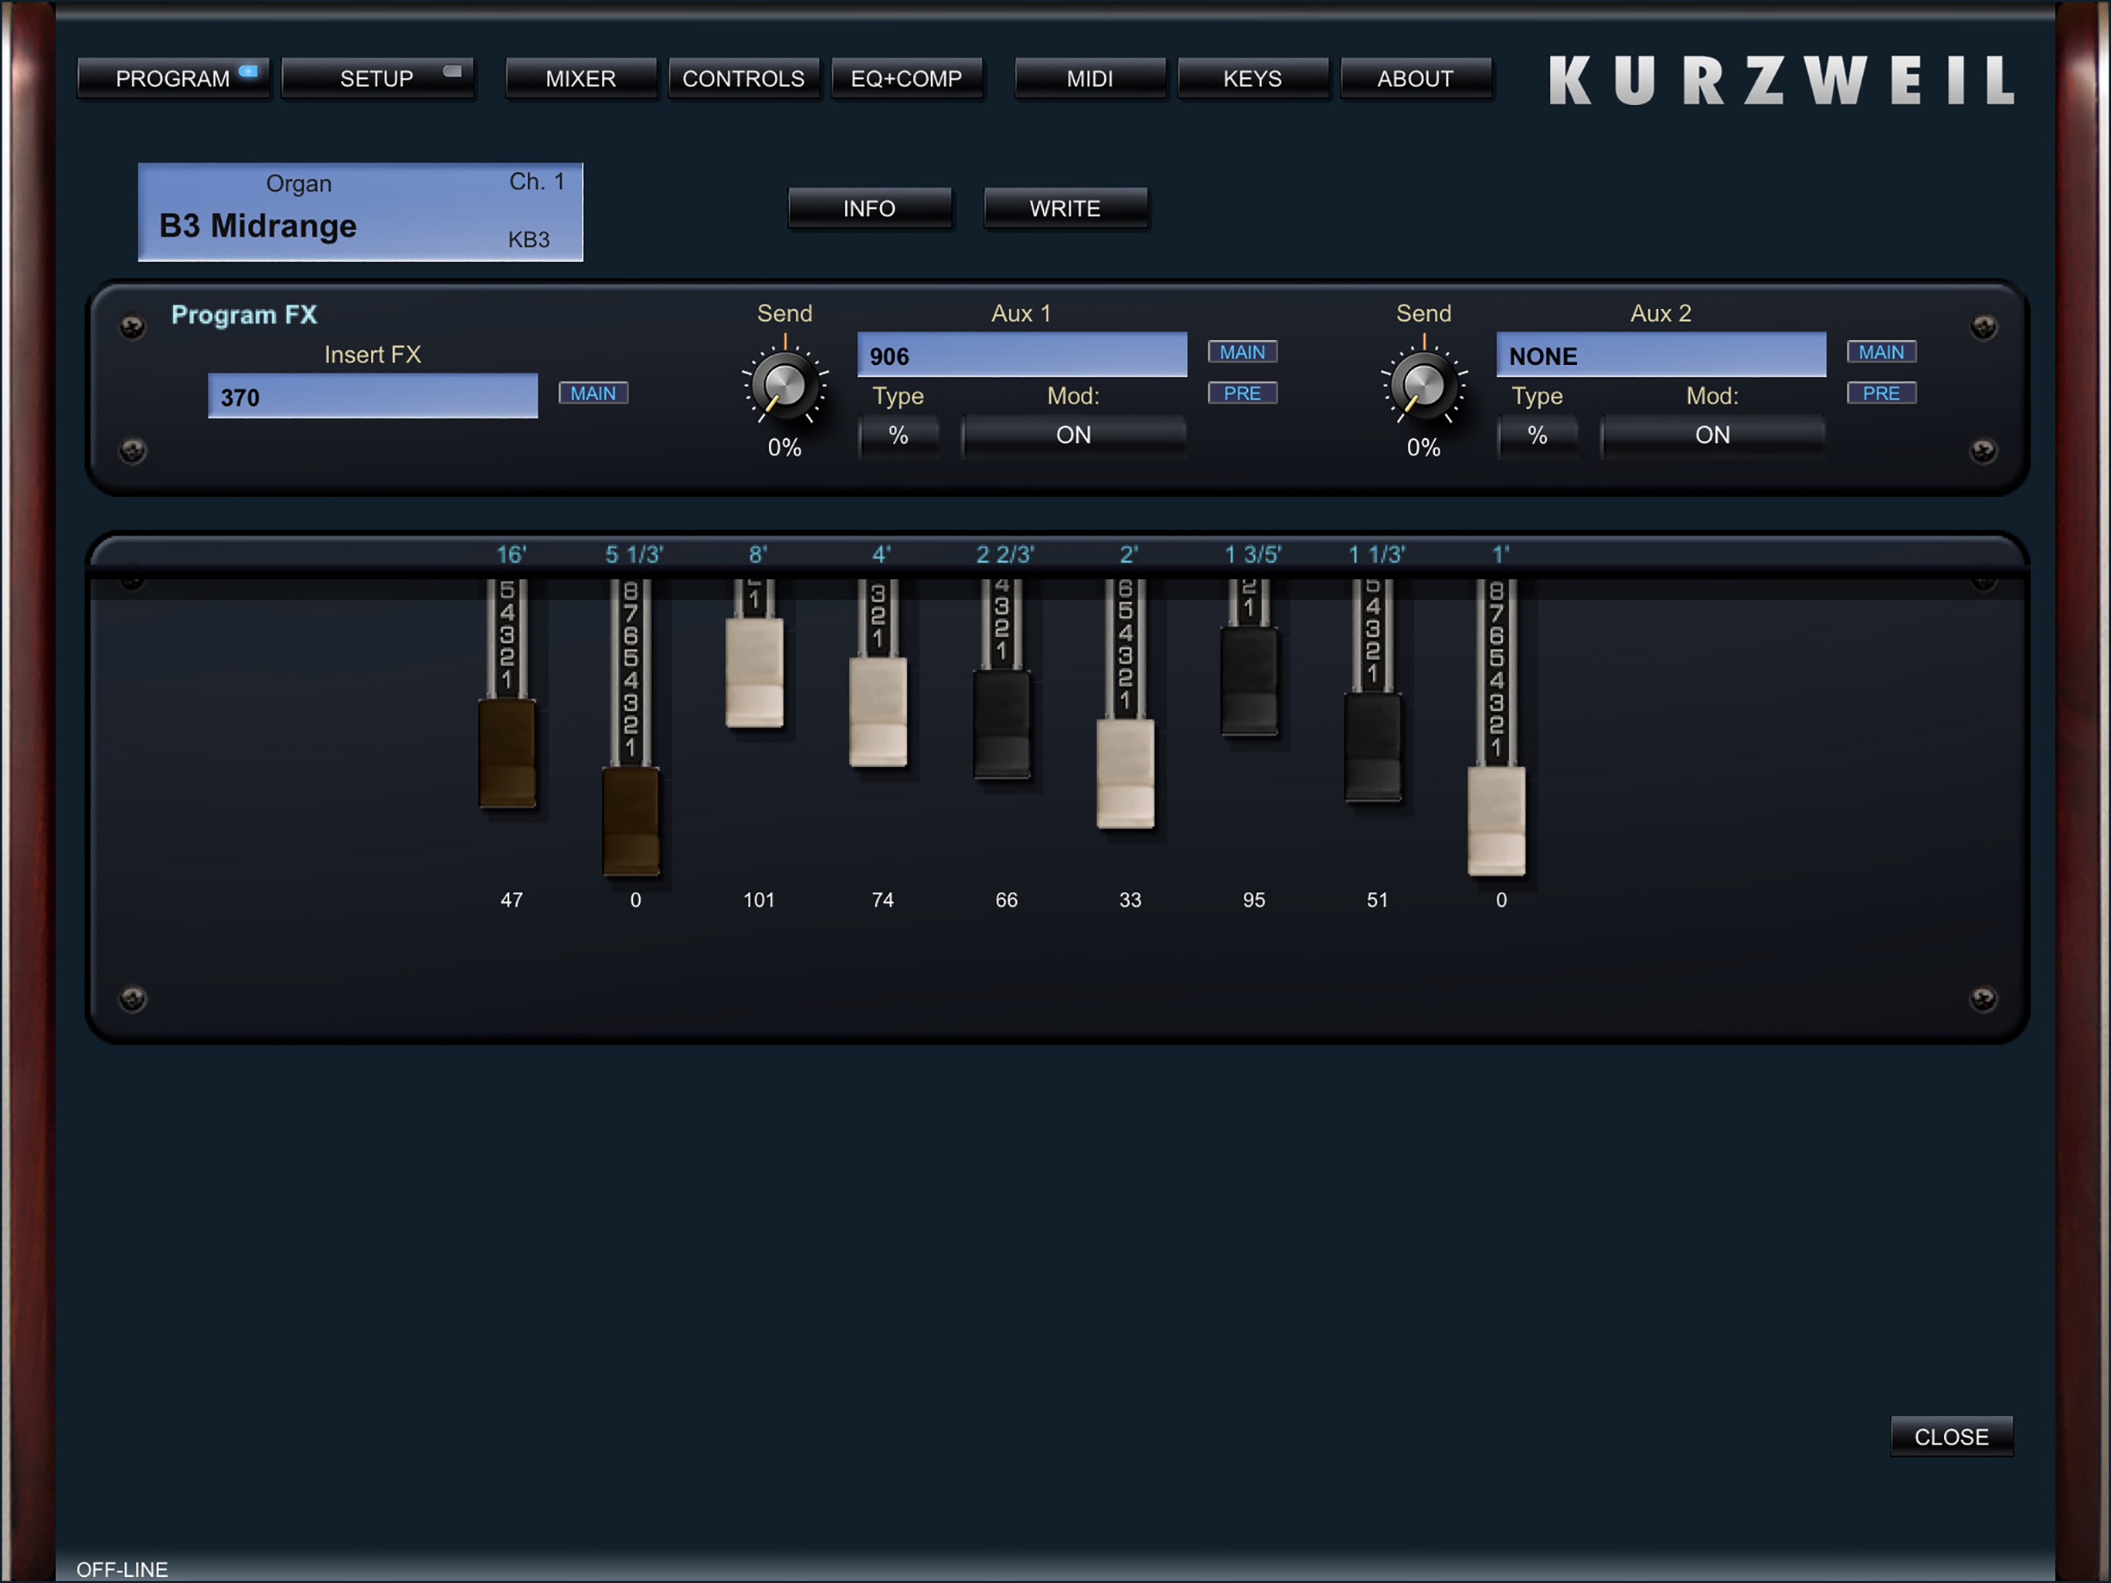Open the PROGRAM tab
2111x1583 pixels.
pyautogui.click(x=173, y=78)
